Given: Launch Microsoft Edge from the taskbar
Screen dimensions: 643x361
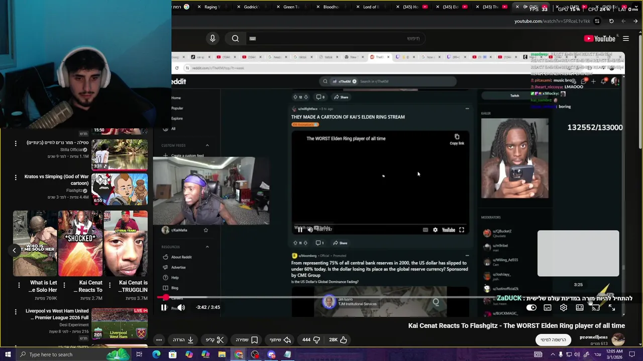Looking at the screenshot, I should [156, 354].
